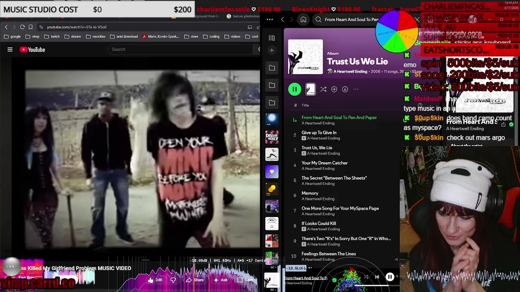This screenshot has height=292, width=520.
Task: Download the album for offline listening
Action: click(x=345, y=89)
